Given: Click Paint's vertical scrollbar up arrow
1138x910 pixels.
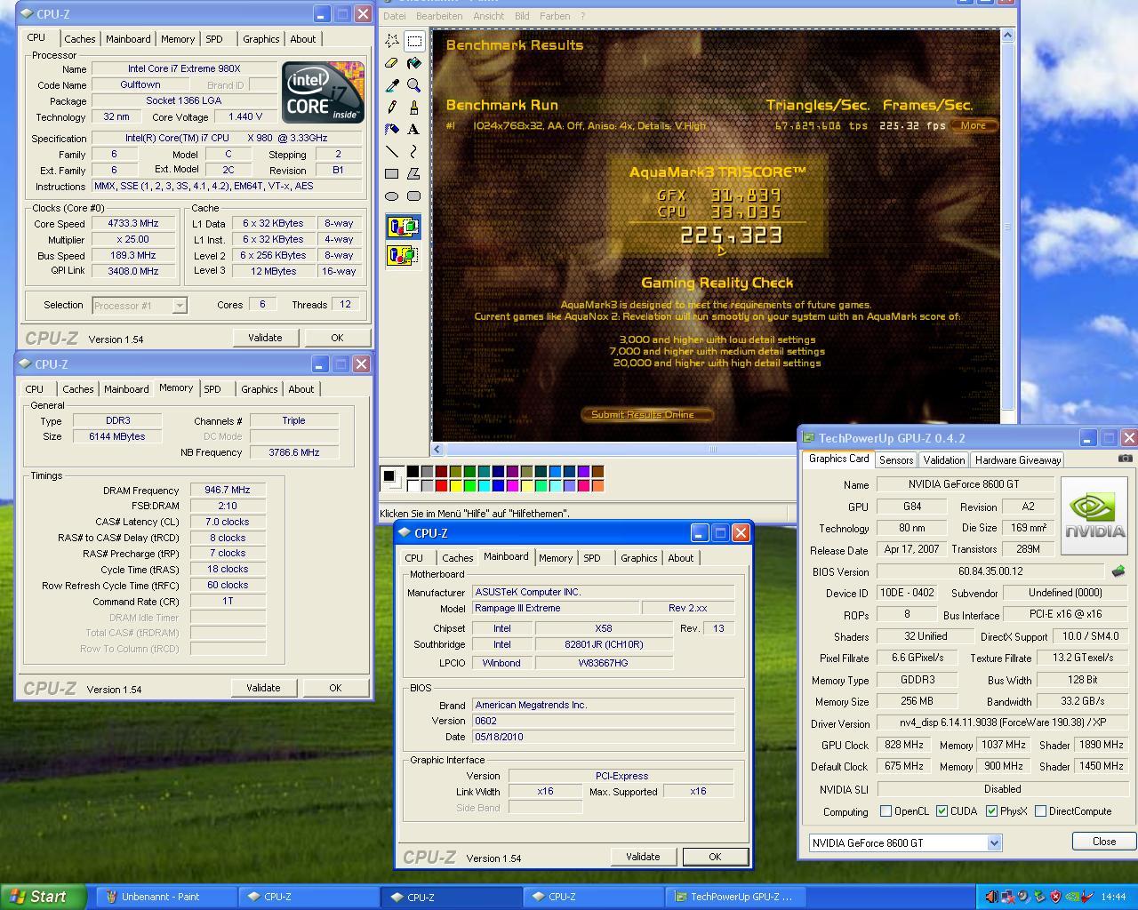Looking at the screenshot, I should (x=1007, y=36).
